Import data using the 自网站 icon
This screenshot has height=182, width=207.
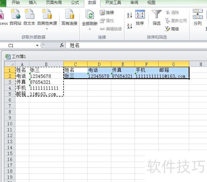click(15, 14)
